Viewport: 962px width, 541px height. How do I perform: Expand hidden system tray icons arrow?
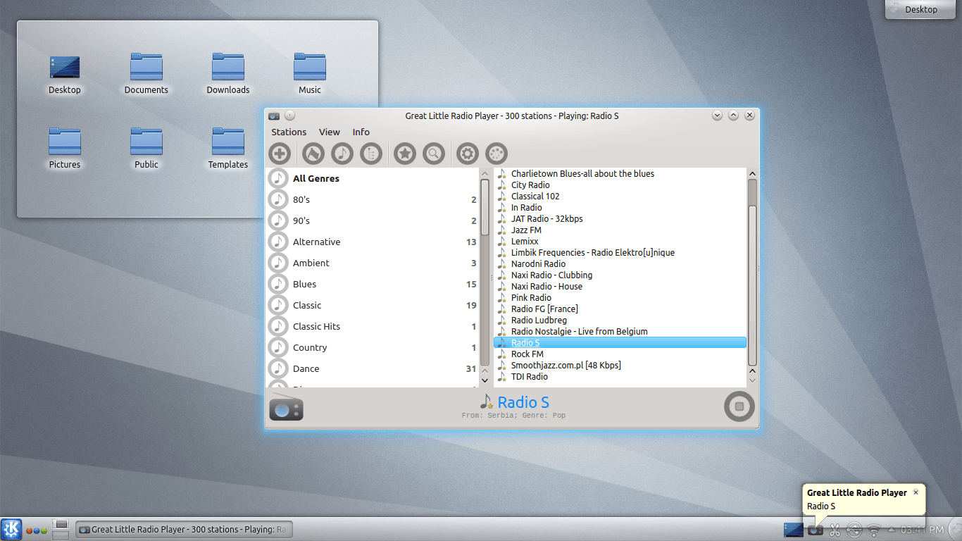(x=892, y=530)
